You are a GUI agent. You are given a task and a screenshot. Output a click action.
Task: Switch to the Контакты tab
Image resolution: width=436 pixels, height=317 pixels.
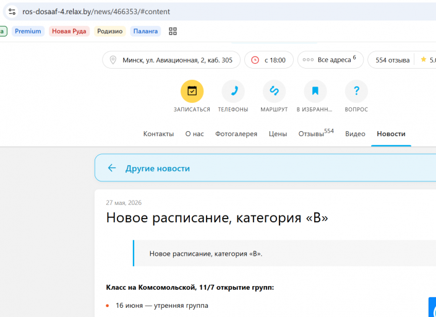(158, 134)
